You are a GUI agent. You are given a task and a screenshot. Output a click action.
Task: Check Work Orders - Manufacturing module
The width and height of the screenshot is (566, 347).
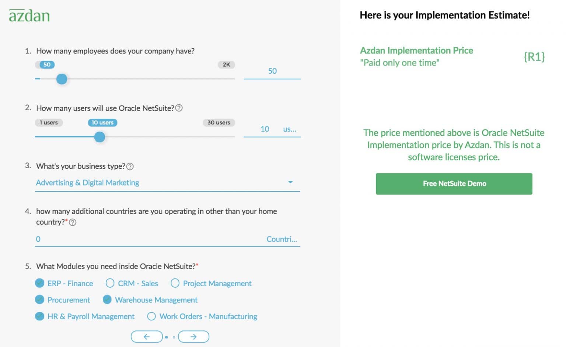coord(151,316)
